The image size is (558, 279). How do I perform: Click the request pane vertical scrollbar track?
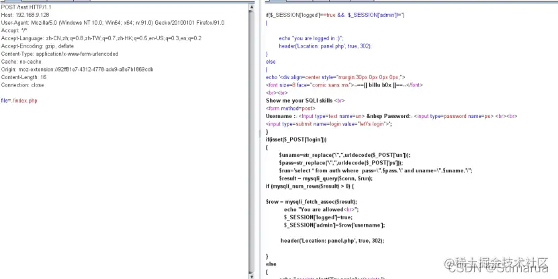[x=252, y=142]
